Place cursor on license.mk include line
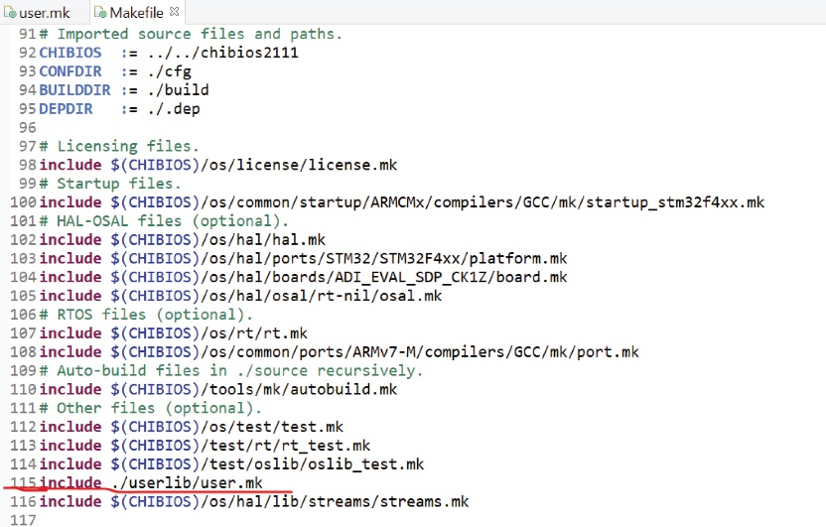This screenshot has height=527, width=826. [x=248, y=165]
